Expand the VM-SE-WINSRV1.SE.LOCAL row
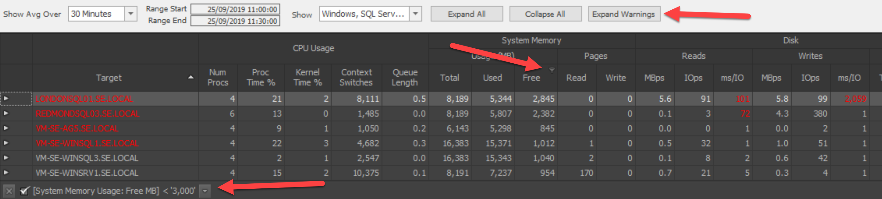Screen dimensions: 882x199 [x=6, y=172]
